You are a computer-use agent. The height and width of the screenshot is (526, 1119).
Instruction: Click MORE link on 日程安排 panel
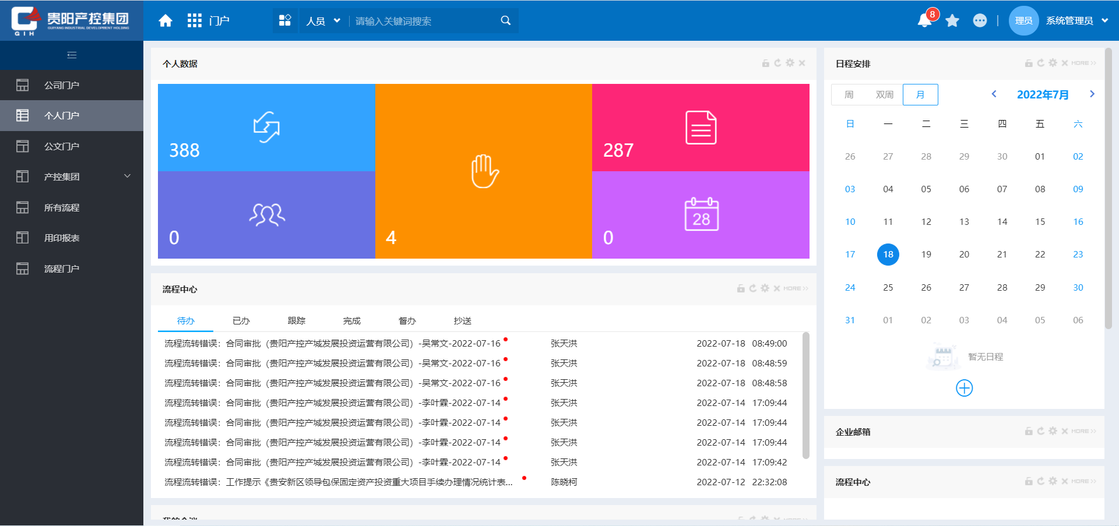click(1083, 63)
